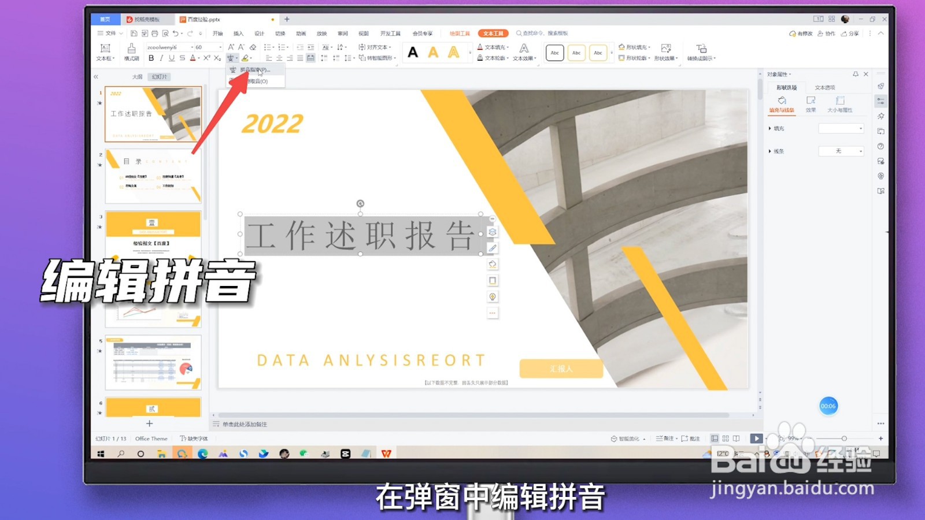Toggle underline formatting
925x520 pixels.
click(172, 58)
